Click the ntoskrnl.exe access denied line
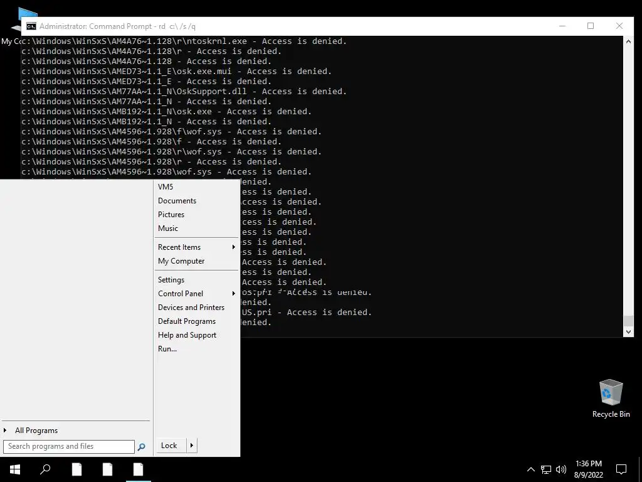Screen dimensions: 642x482 (184, 41)
